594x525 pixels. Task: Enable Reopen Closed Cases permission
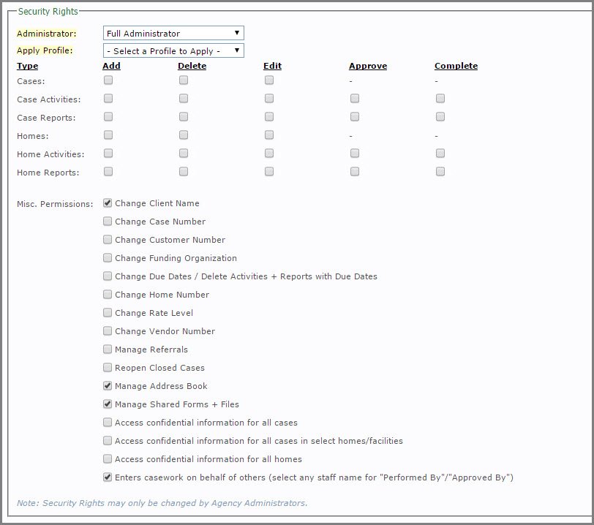108,367
